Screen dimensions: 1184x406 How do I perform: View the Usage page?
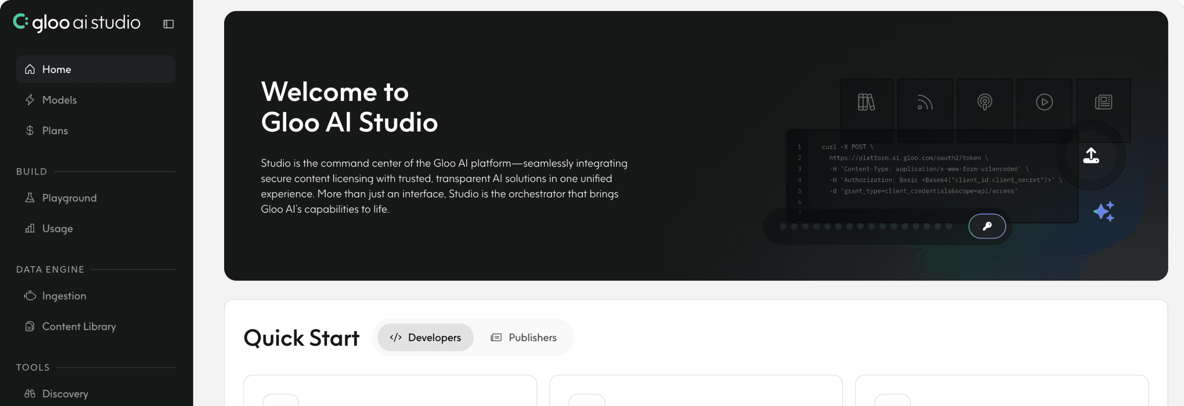point(96,228)
